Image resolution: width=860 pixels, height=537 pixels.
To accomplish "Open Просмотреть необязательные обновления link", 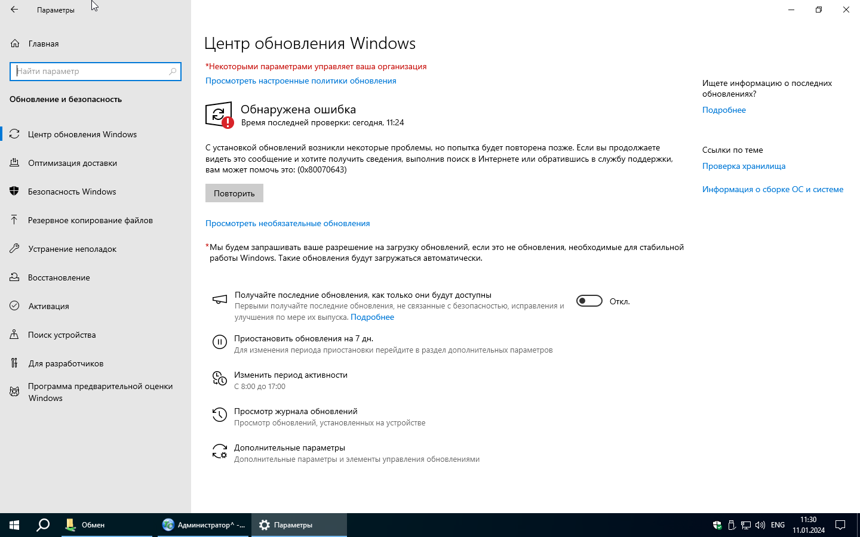I will tap(288, 223).
